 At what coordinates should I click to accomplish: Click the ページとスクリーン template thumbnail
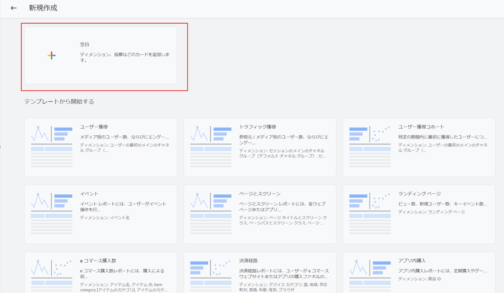coord(211,213)
